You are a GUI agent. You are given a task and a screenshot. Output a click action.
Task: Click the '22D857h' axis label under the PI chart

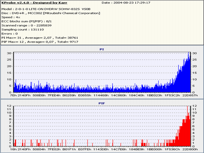point(190,95)
